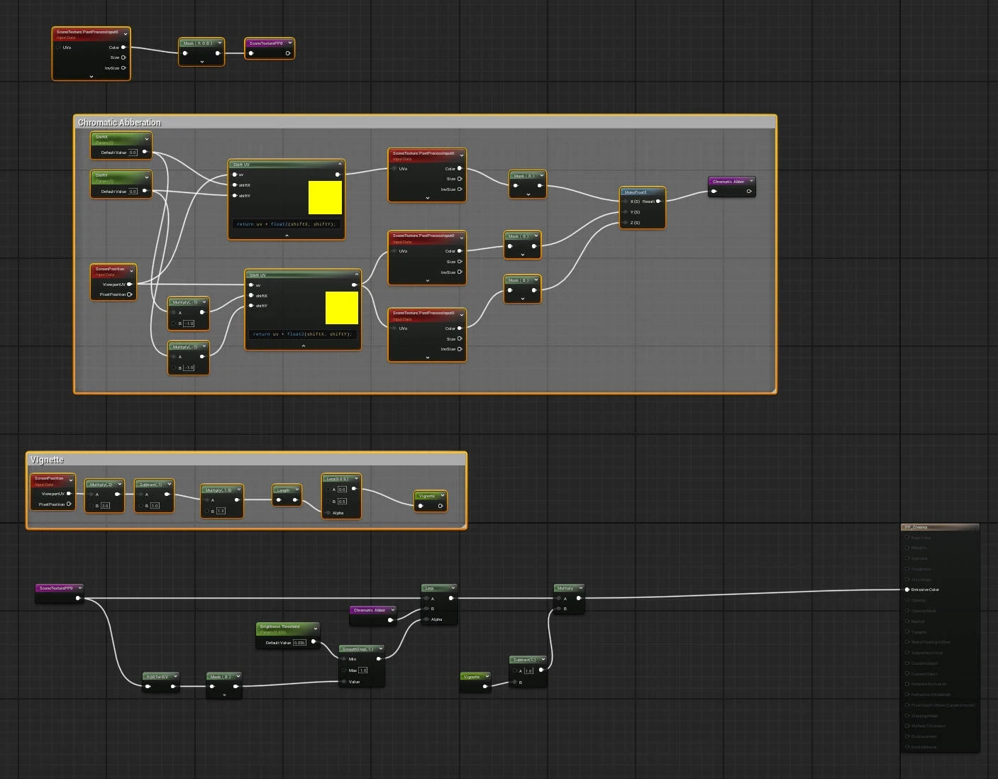Select the Subtract node feeding the final Multiply
998x779 pixels.
(526, 659)
